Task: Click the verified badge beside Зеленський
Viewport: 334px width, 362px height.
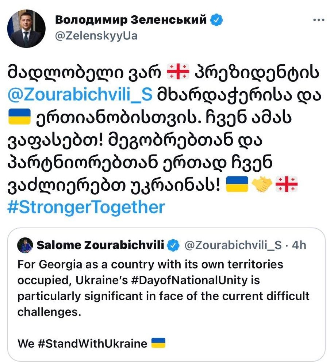Action: 217,20
